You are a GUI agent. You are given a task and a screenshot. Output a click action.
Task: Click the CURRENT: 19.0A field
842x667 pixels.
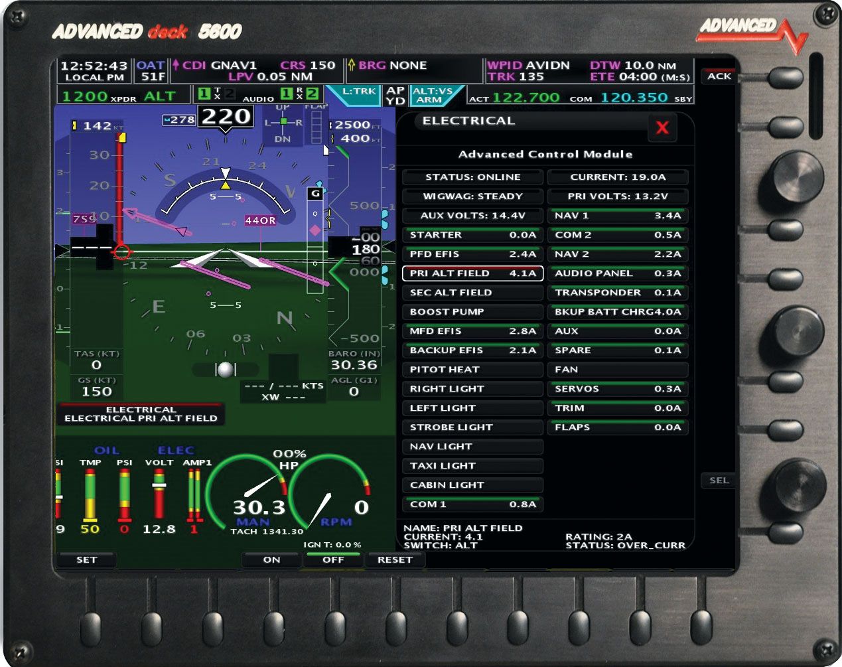618,177
